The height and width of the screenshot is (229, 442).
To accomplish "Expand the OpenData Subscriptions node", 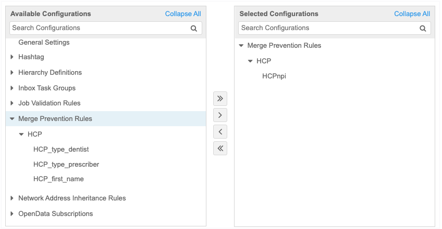I will [12, 214].
